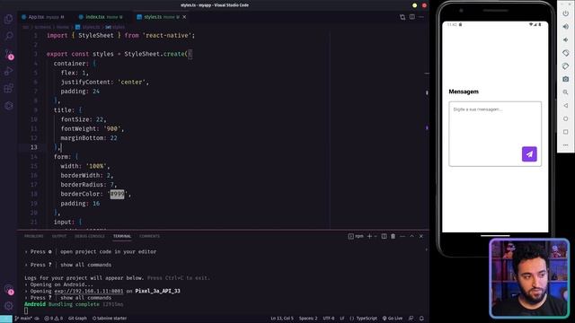Click the styles.ts breadcrumb item
The image size is (575, 323).
[x=88, y=27]
